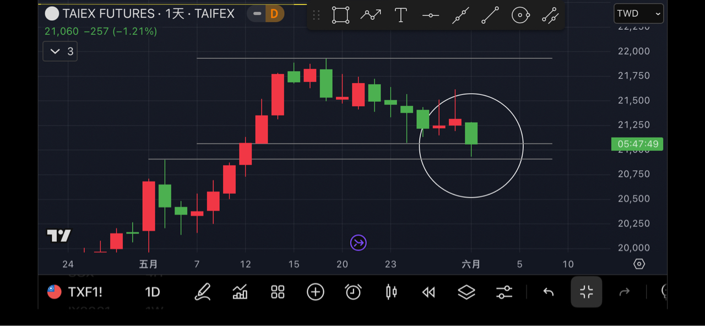The image size is (705, 326).
Task: Select the arrow path drawing tool
Action: pos(371,15)
